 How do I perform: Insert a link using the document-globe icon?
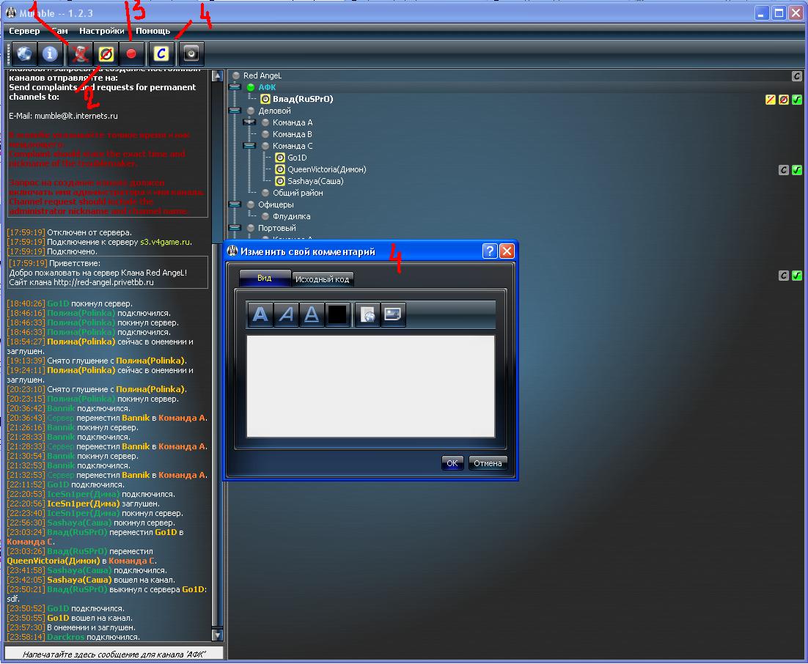coord(367,314)
